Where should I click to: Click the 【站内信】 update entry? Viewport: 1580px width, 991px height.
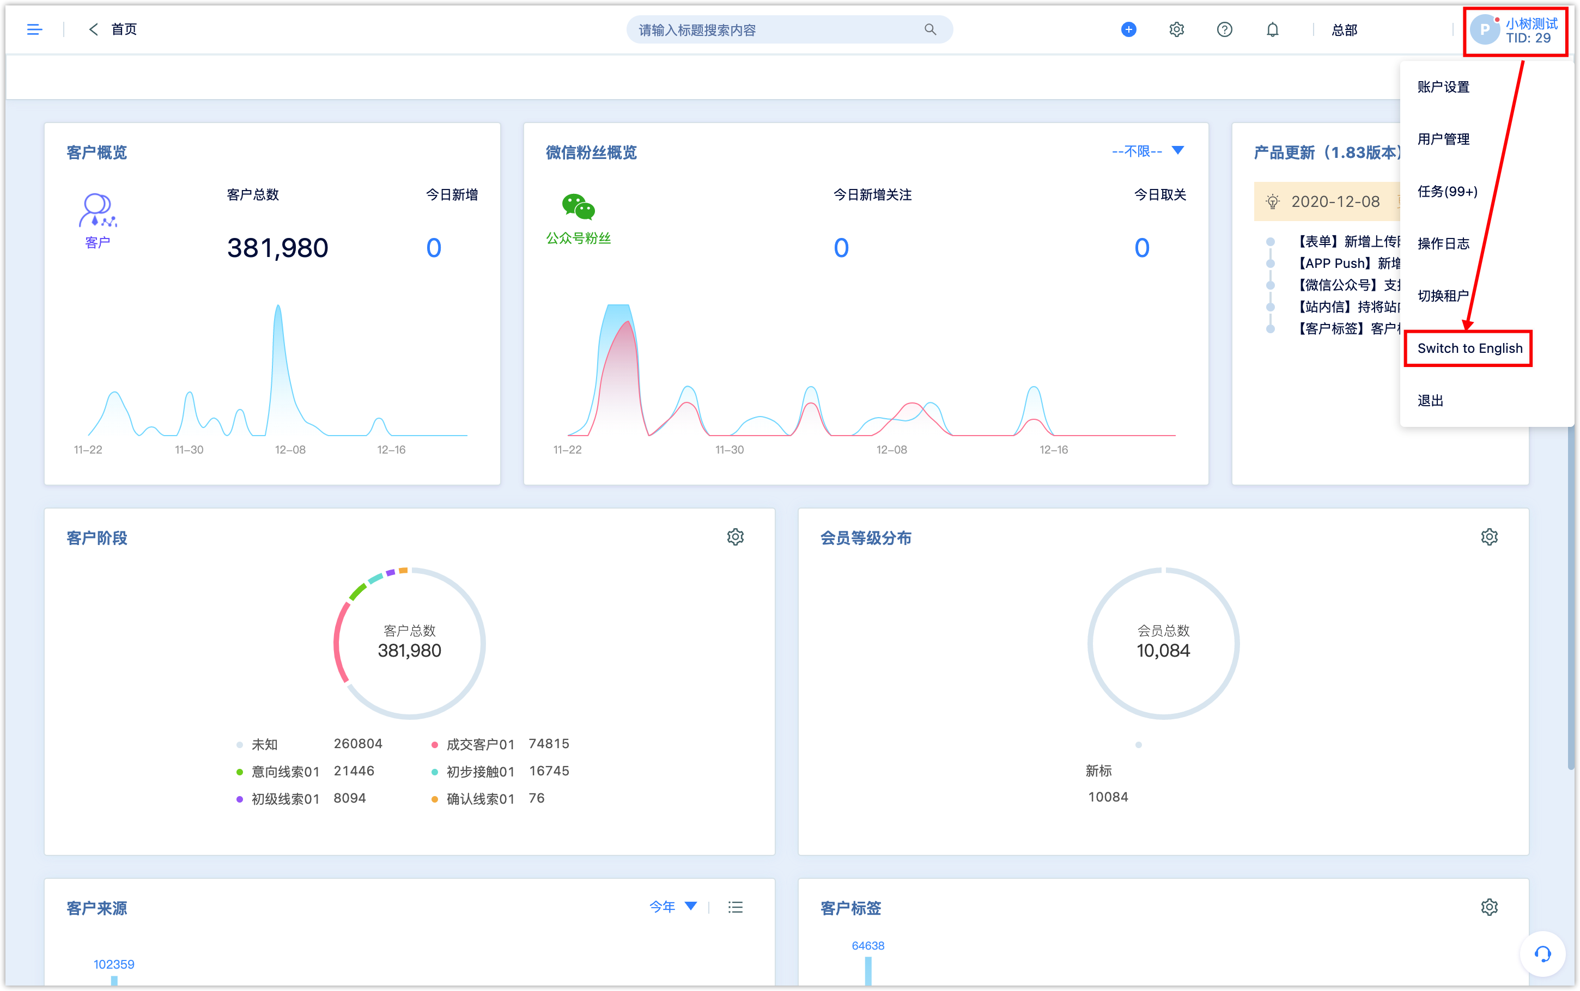(x=1347, y=307)
